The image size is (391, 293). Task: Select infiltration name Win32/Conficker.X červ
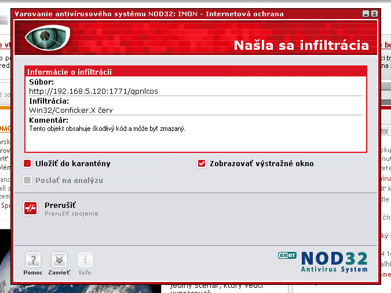[x=71, y=110]
